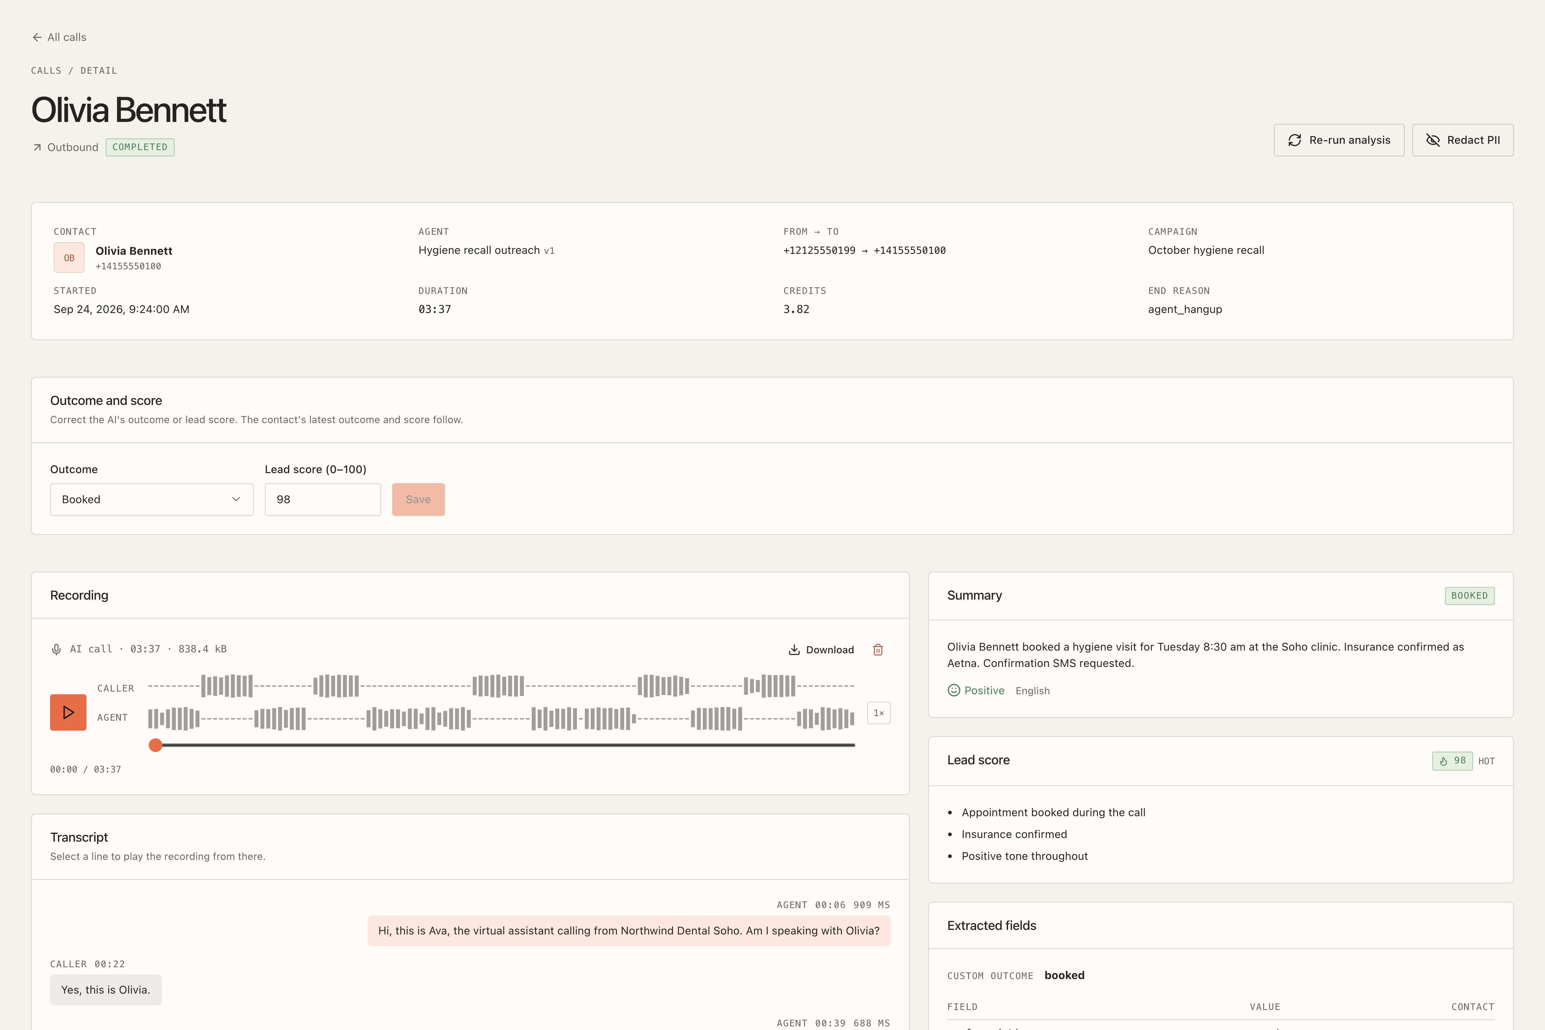This screenshot has height=1030, width=1545.
Task: Download the recording
Action: pyautogui.click(x=821, y=650)
